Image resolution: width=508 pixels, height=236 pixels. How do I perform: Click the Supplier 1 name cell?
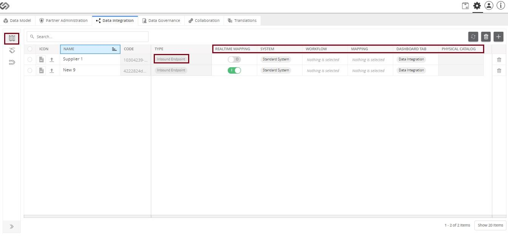coord(90,59)
